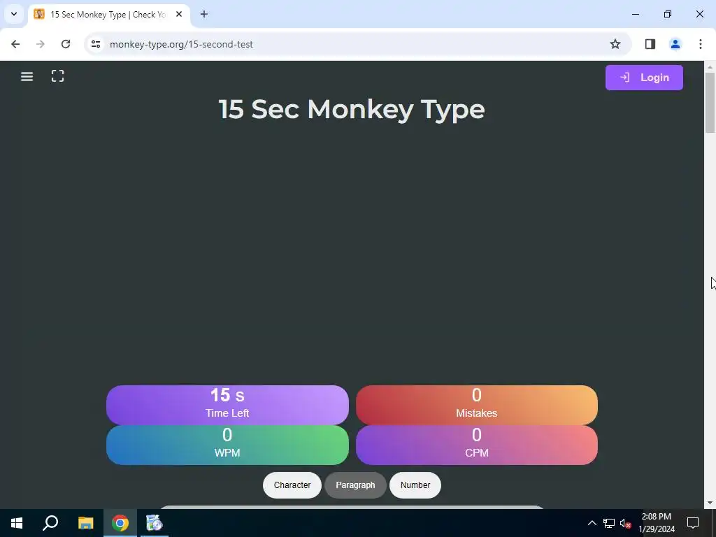This screenshot has width=716, height=537.
Task: Open the notification center icon
Action: (693, 523)
